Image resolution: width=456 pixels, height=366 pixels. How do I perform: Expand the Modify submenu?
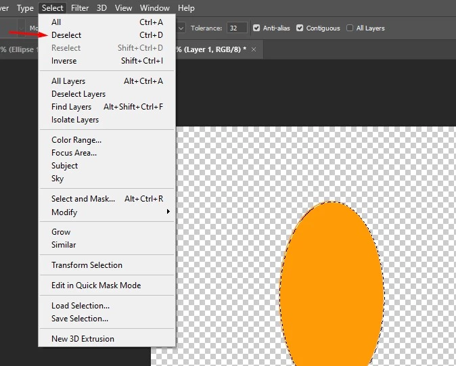click(107, 212)
